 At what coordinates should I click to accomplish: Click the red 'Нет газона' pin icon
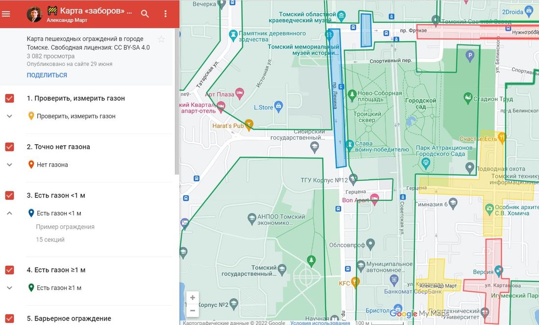31,164
